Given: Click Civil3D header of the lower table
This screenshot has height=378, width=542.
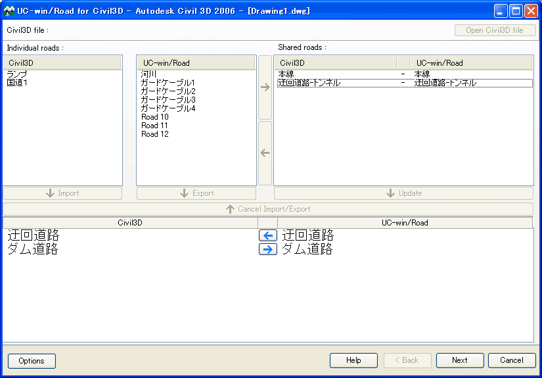Looking at the screenshot, I should click(x=130, y=223).
